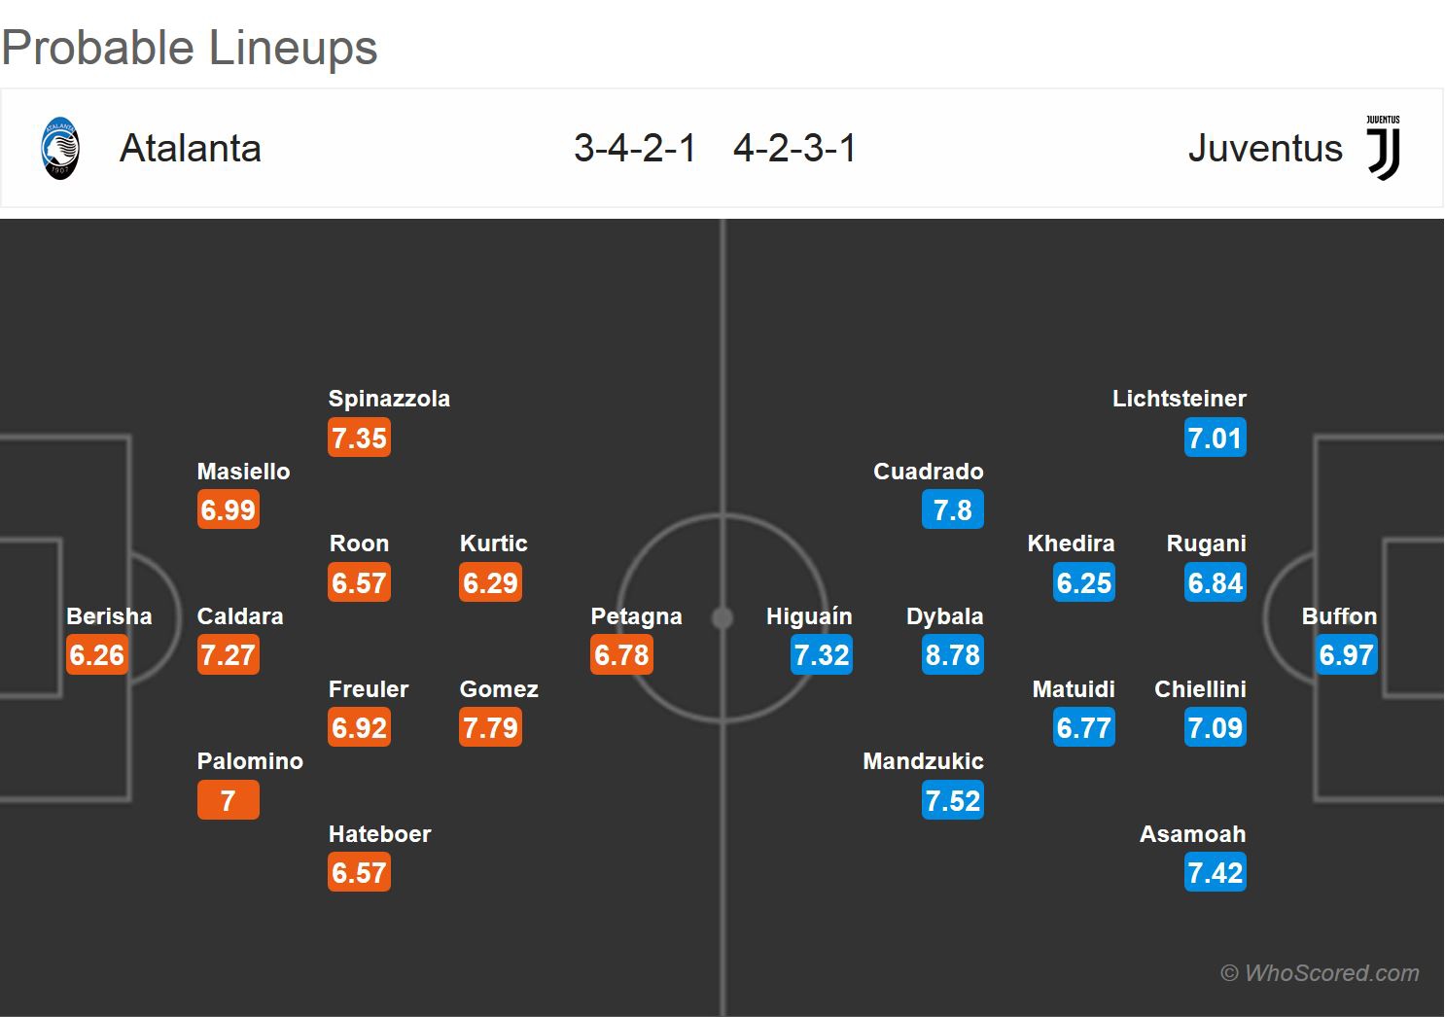
Task: Open Palomino's 7 rating badge
Action: tap(228, 801)
